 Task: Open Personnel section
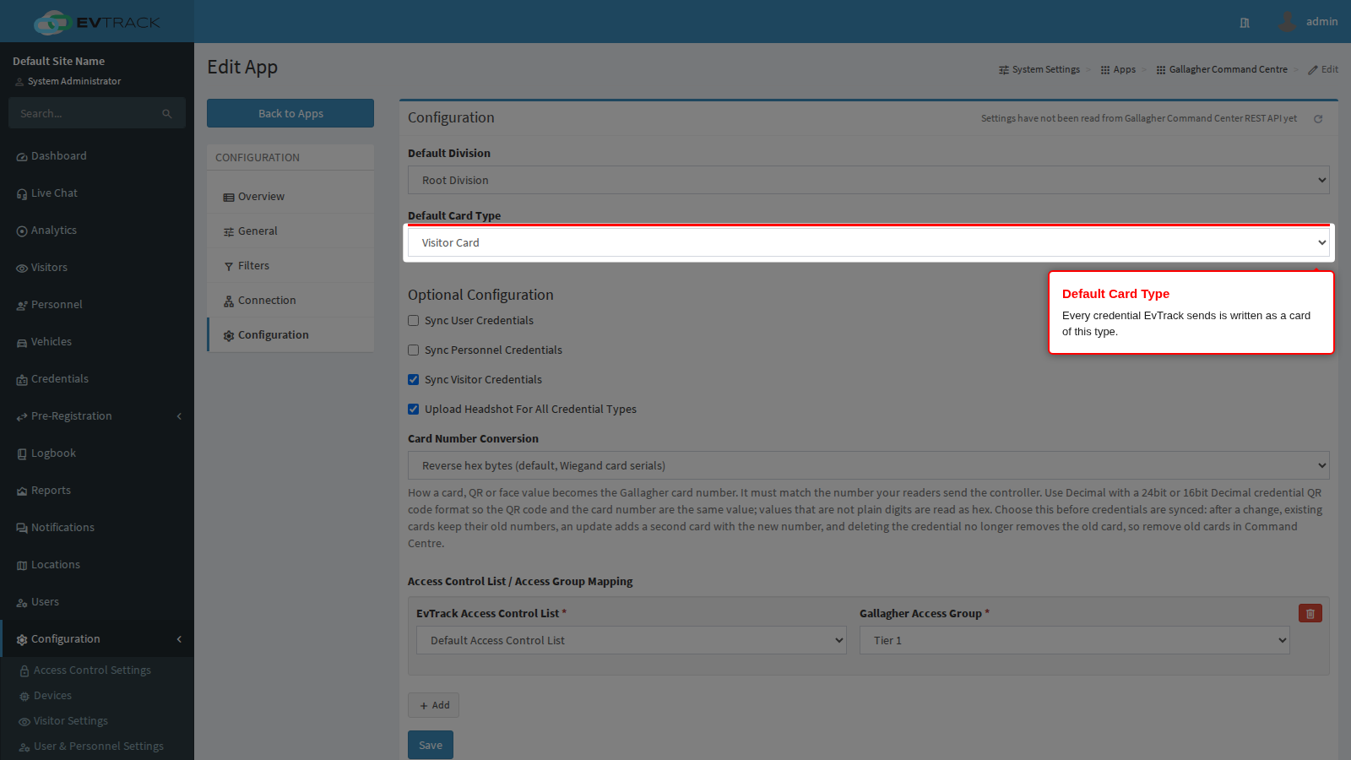point(97,305)
